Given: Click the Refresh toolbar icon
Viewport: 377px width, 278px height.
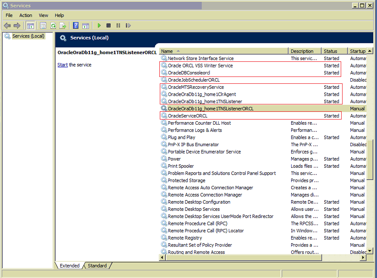Looking at the screenshot, I should click(53, 26).
